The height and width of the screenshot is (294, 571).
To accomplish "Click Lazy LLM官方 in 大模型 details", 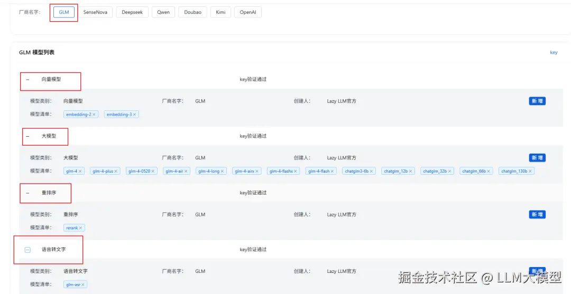I will 342,158.
